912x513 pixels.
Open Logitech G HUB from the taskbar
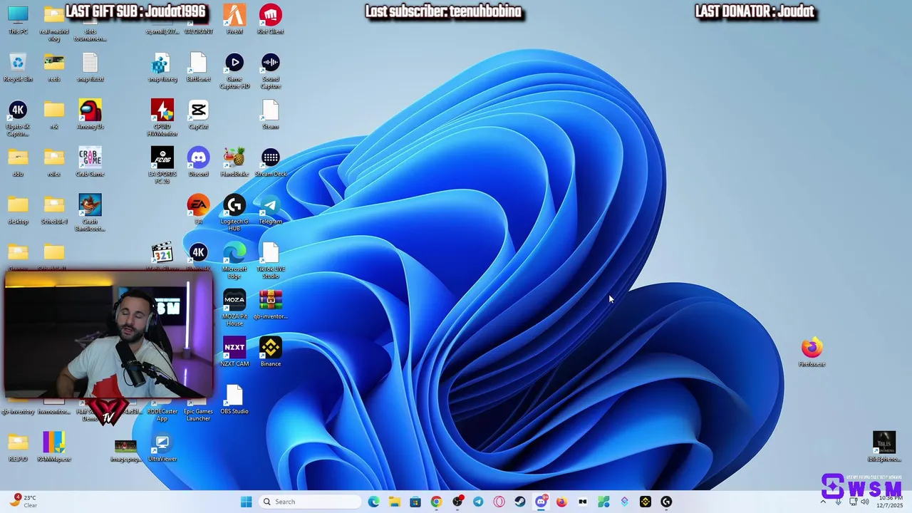click(666, 502)
